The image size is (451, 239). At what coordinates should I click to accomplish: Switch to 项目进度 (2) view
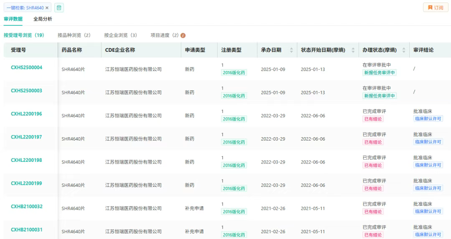(165, 35)
